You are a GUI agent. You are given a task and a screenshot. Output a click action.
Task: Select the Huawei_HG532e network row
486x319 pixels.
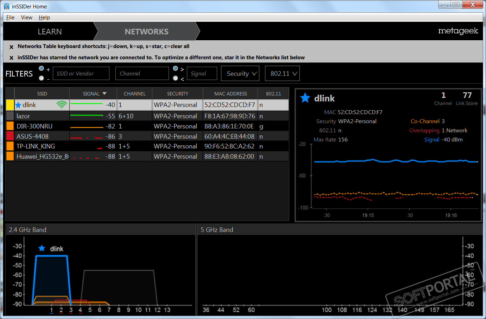point(147,156)
